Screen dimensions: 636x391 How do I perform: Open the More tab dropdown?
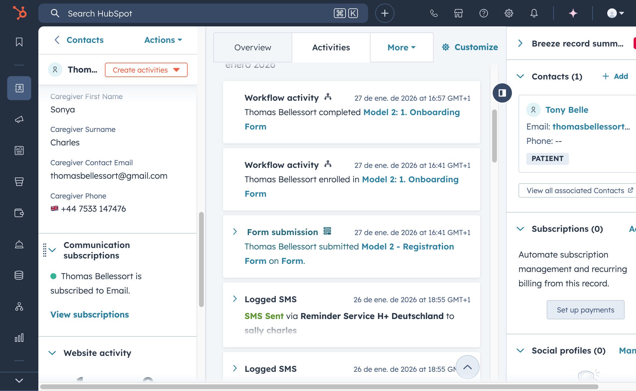coord(402,47)
